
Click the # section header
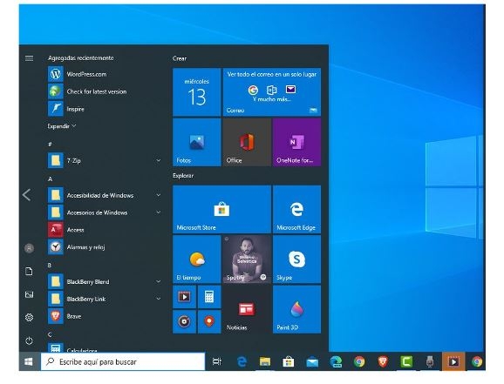point(50,144)
